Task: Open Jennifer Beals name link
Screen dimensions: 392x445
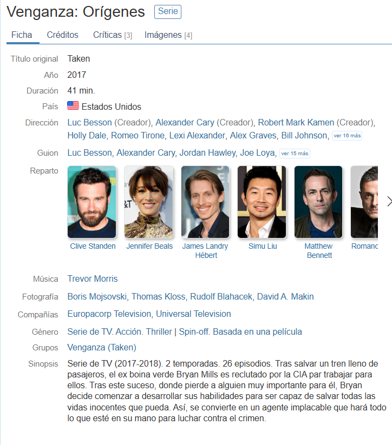Action: (x=149, y=246)
